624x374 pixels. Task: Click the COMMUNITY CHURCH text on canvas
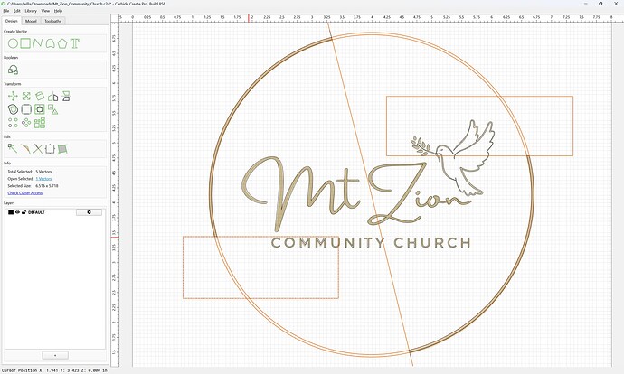371,242
